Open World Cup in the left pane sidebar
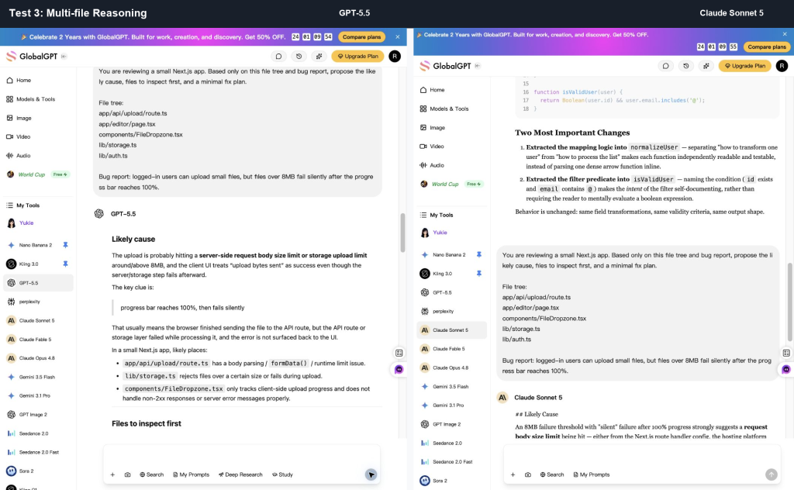 pyautogui.click(x=36, y=174)
